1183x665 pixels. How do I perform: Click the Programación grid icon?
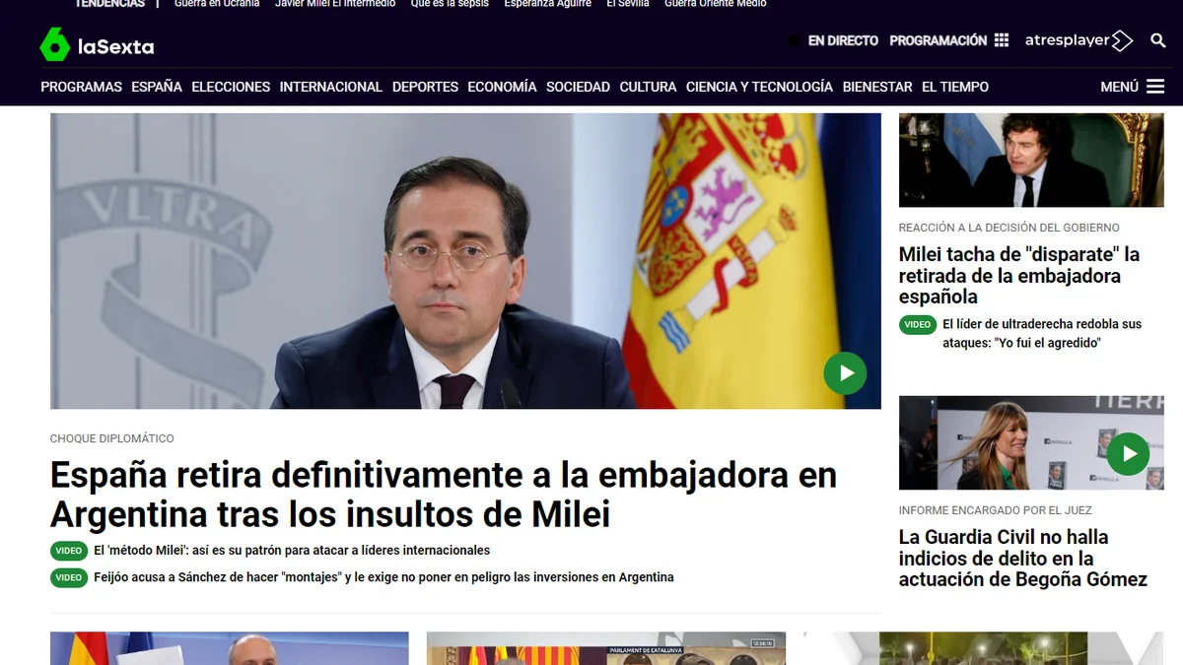pos(1002,40)
